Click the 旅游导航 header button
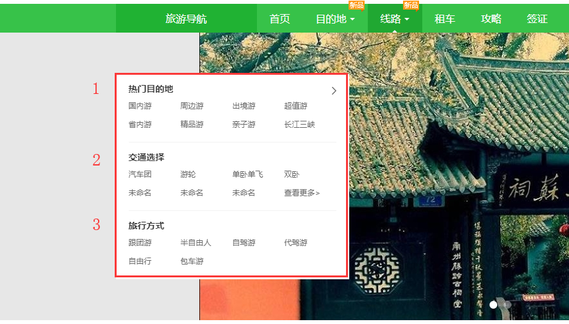 point(186,19)
